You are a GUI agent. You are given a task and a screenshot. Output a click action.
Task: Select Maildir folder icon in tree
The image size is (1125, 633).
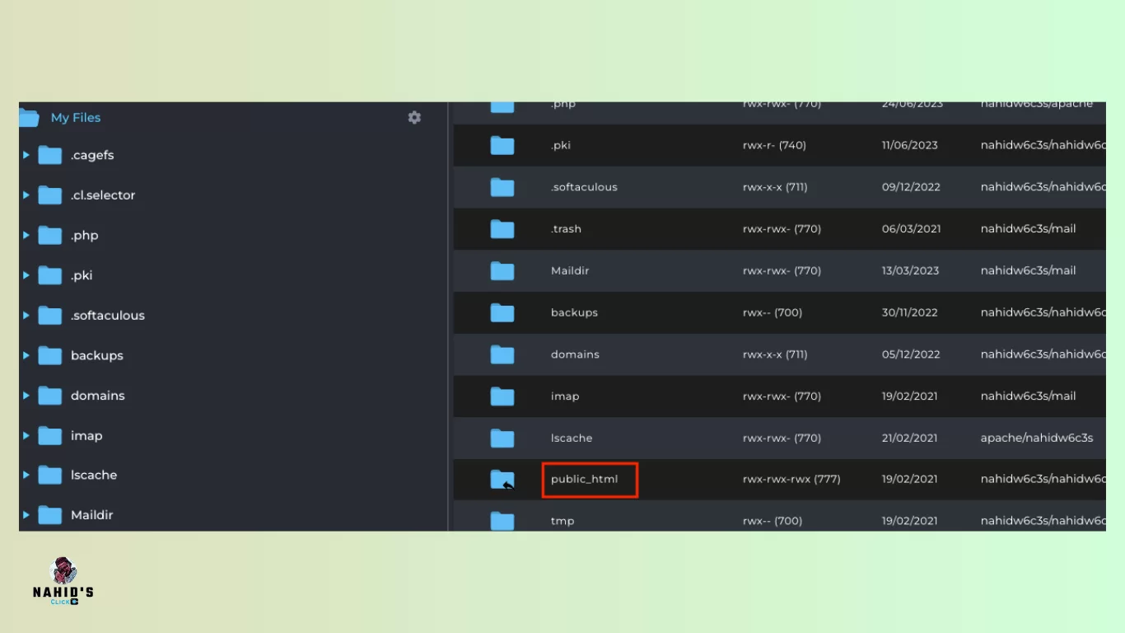click(50, 515)
